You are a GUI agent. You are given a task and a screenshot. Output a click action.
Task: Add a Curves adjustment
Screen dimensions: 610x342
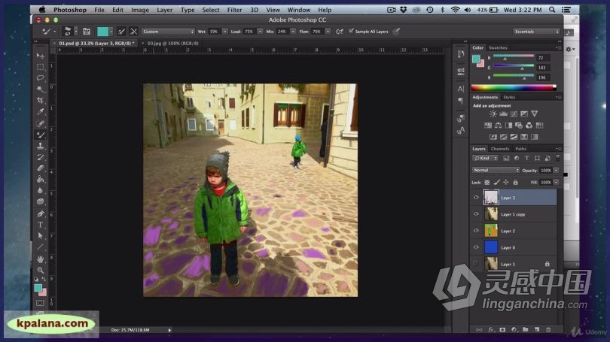pyautogui.click(x=514, y=113)
